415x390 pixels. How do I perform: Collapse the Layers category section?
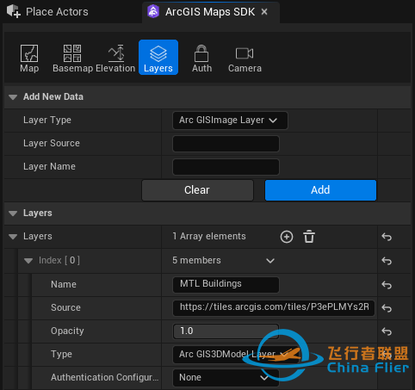[x=13, y=214]
